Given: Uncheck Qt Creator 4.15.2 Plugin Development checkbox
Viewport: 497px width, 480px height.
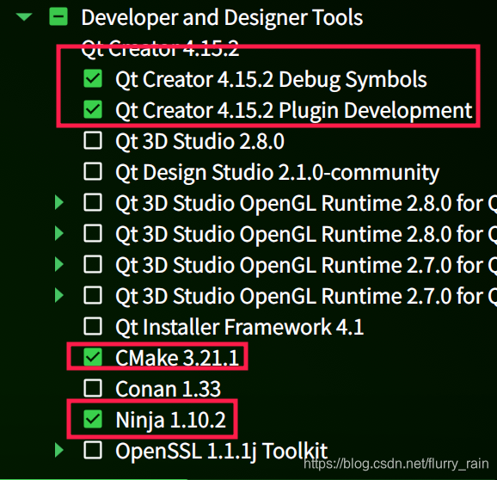Looking at the screenshot, I should [x=93, y=109].
